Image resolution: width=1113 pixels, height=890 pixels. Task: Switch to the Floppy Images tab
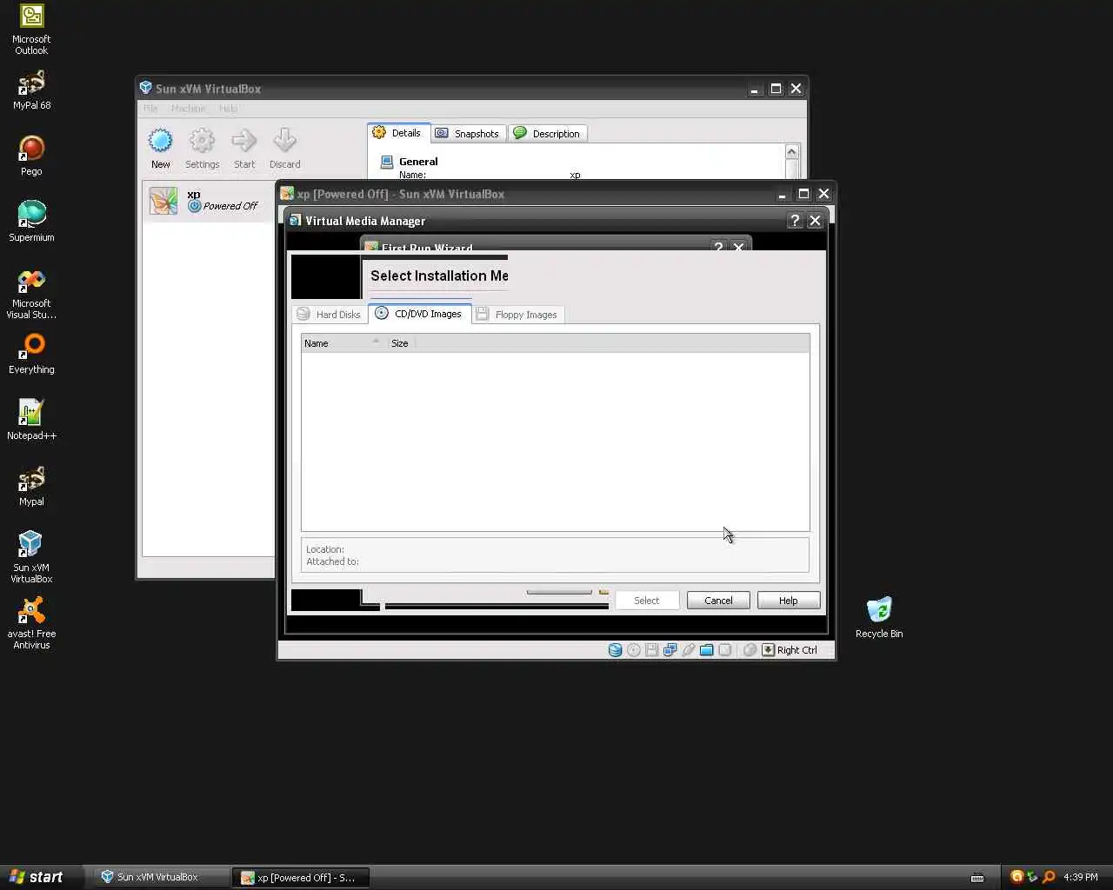[x=517, y=315]
